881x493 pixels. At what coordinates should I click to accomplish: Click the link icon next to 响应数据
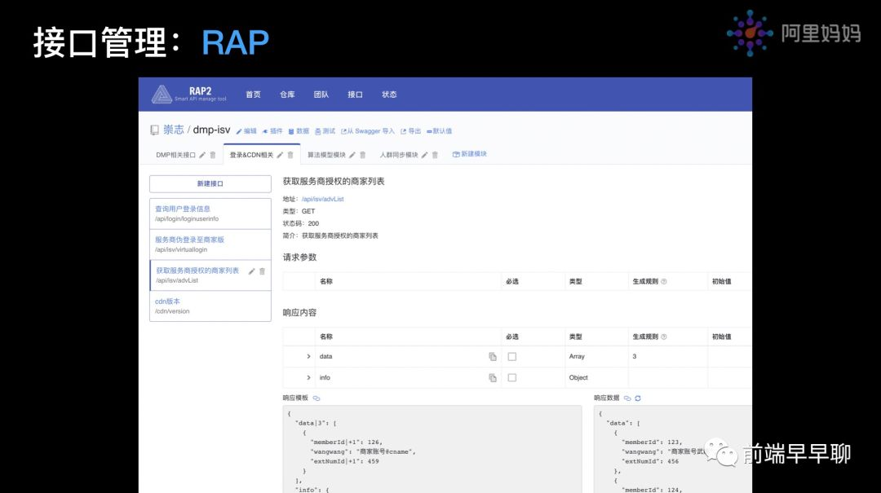coord(627,398)
